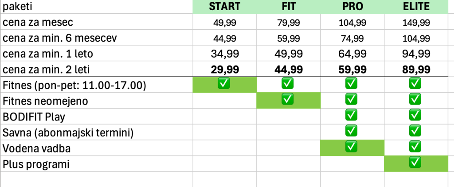The height and width of the screenshot is (187, 454).
Task: Click the ELITE checkmark in Plus programi row
Action: tap(415, 163)
